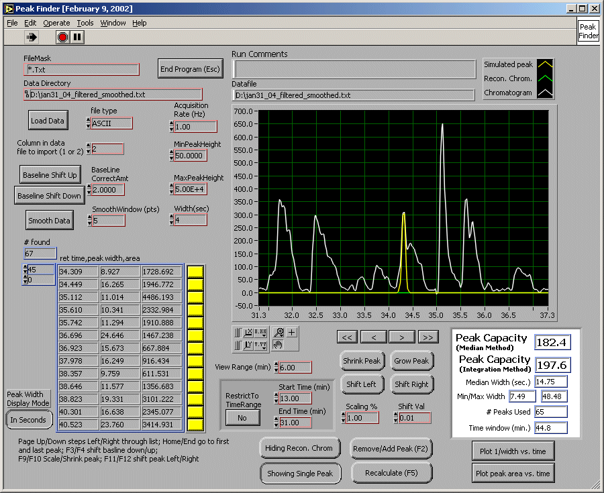Click the yellow indicator beside row 36.696

[196, 335]
